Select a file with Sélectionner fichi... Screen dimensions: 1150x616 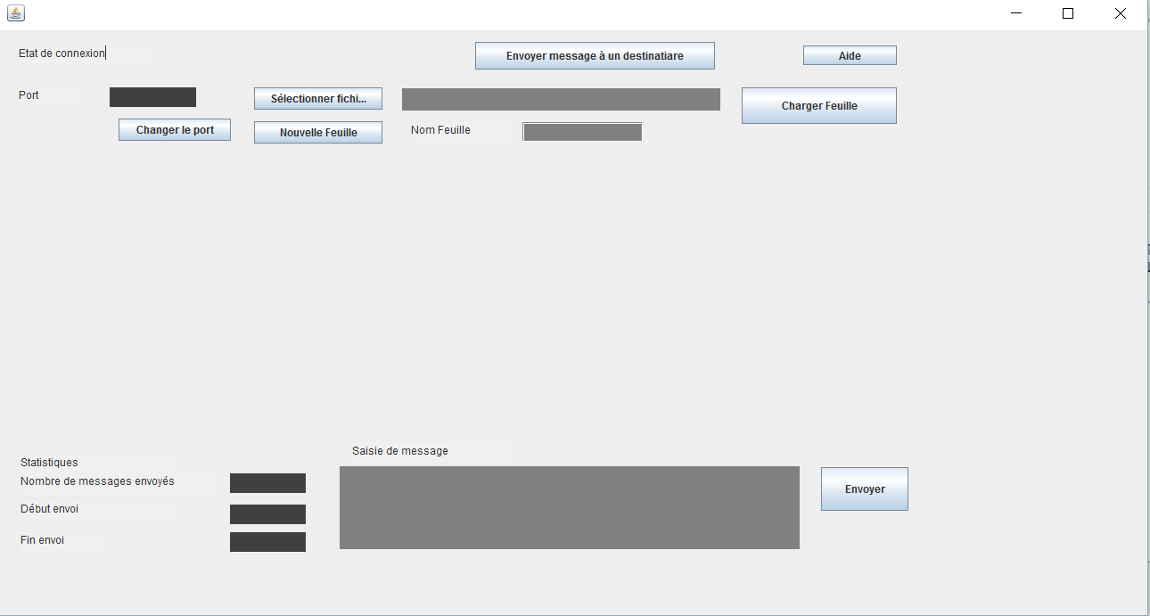point(317,98)
